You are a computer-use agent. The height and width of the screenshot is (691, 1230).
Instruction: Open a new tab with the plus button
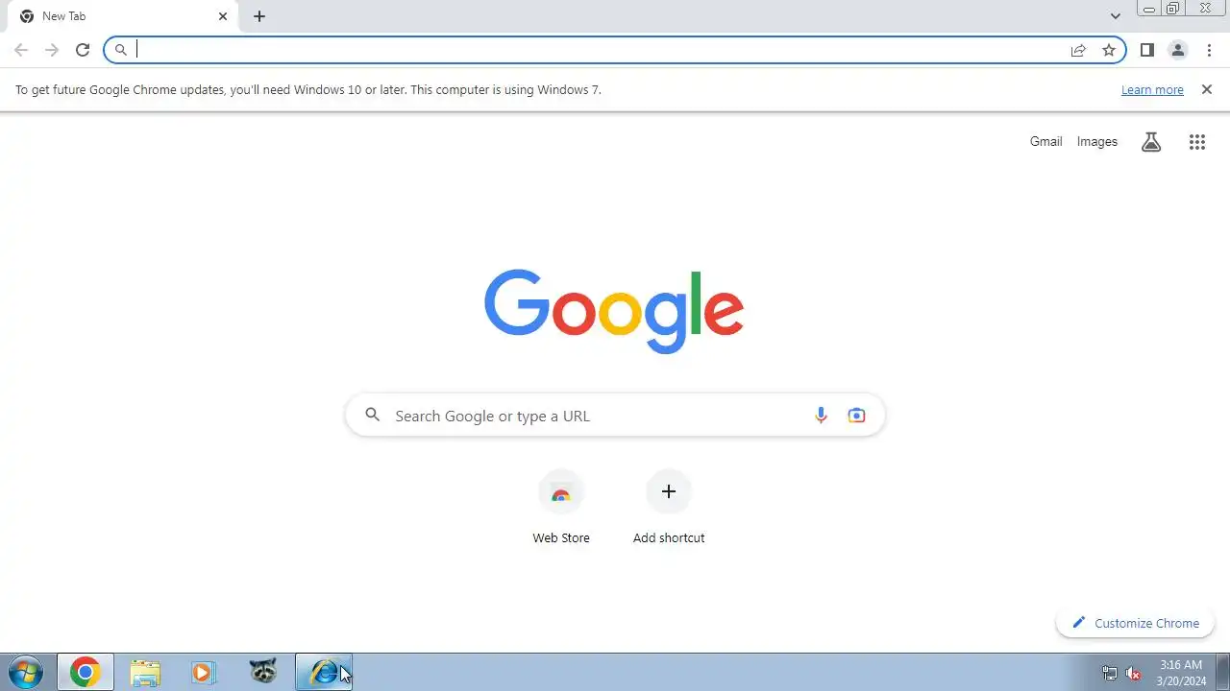(259, 16)
